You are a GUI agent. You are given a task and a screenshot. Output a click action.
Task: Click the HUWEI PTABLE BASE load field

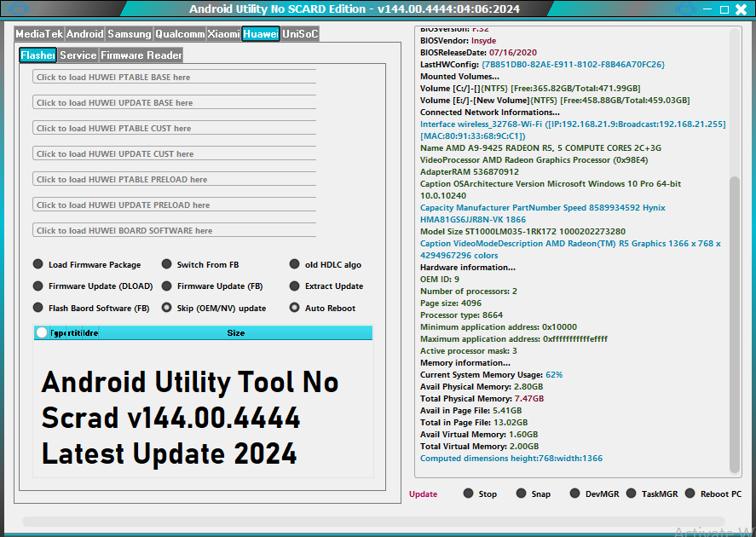tap(174, 77)
